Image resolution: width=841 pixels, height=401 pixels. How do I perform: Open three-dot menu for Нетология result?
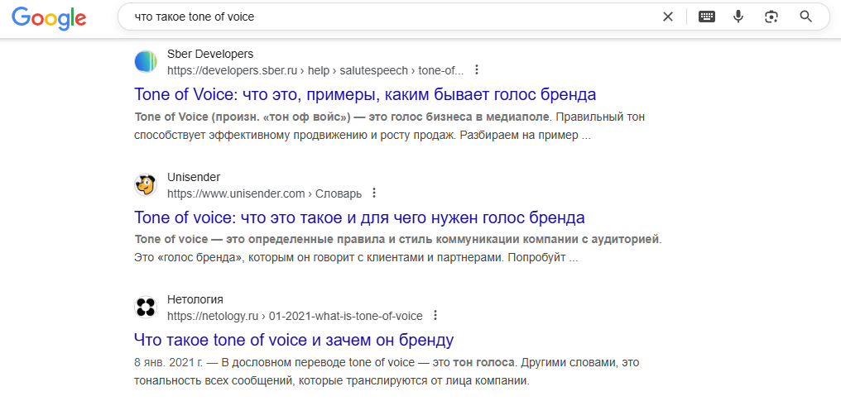[x=435, y=315]
